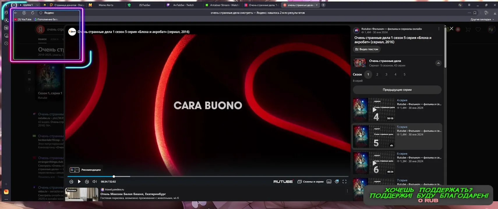This screenshot has width=498, height=209.
Task: Open episode 6 thumbnail
Action: [374, 163]
